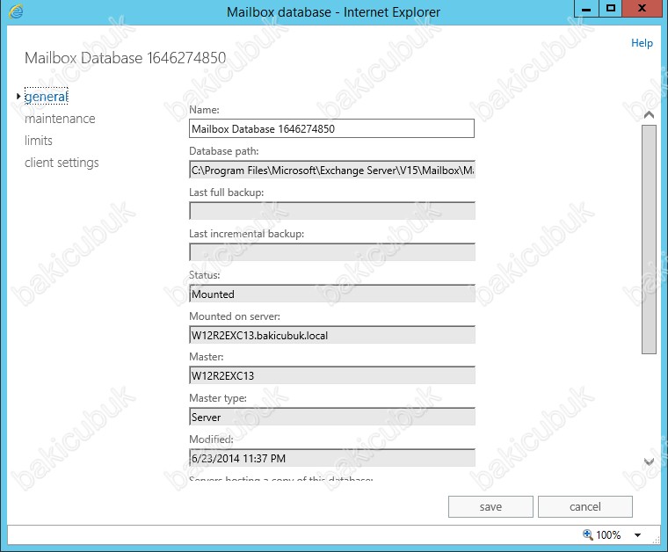Click the Mailbox Database 1646274850 page heading
Viewport: 668px width, 552px height.
pyautogui.click(x=125, y=58)
